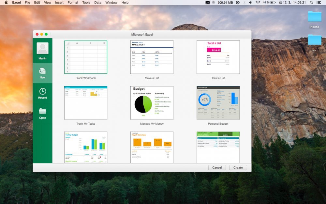Click the Wi-Fi status icon
Viewport: 326px width, 204px height.
pos(258,2)
